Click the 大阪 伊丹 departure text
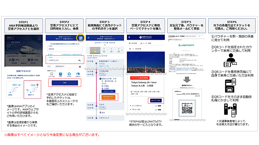Screen dimensions: 259x145 click(x=14, y=60)
